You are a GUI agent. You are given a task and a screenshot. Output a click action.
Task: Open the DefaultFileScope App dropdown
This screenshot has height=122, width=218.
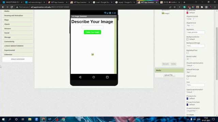pyautogui.click(x=189, y=72)
